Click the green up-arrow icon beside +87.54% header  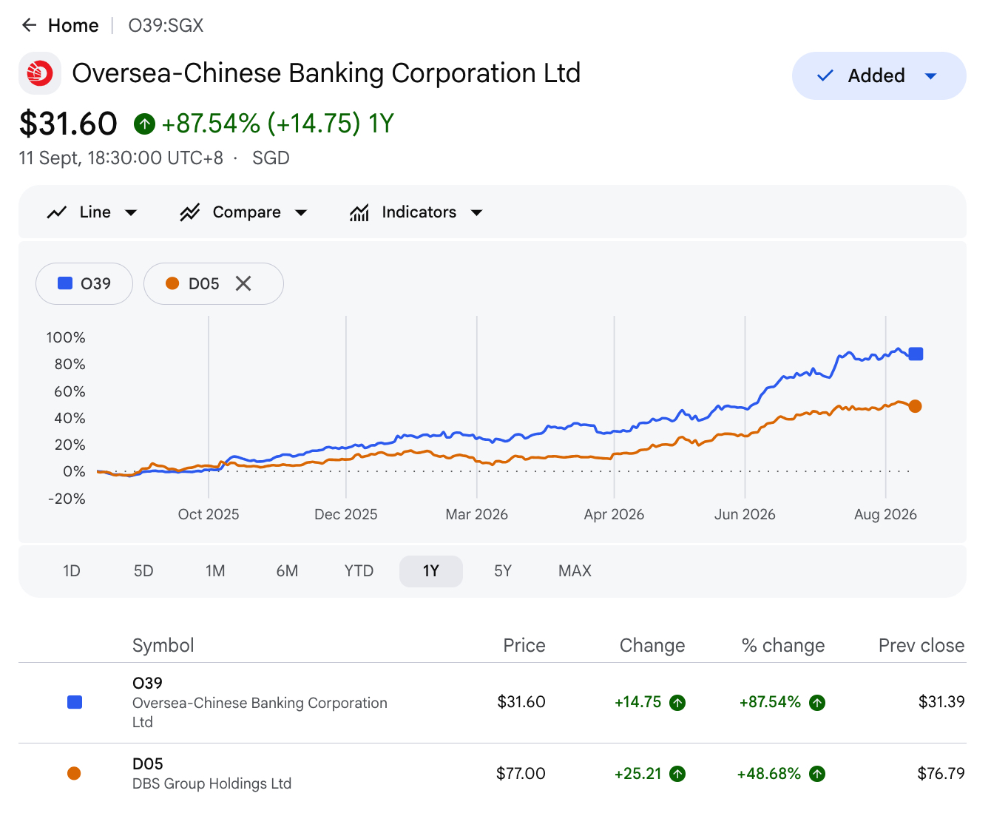(144, 124)
